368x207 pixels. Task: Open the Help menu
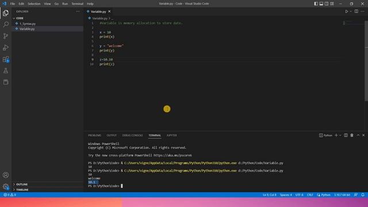coord(90,4)
